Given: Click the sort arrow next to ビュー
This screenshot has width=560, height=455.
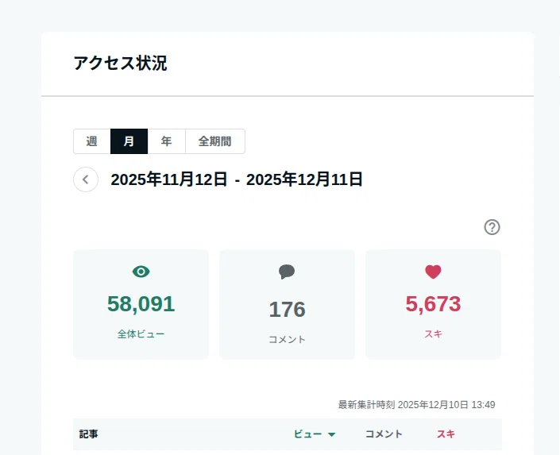Looking at the screenshot, I should point(332,434).
